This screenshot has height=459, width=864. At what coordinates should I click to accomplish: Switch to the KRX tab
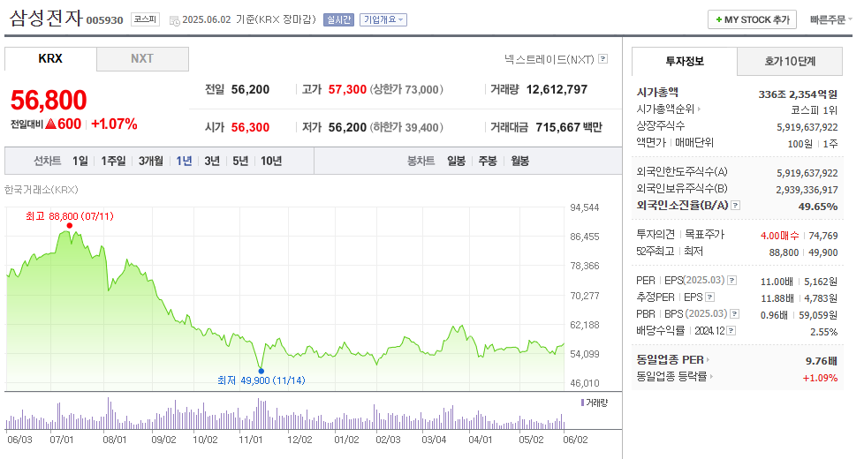[50, 58]
